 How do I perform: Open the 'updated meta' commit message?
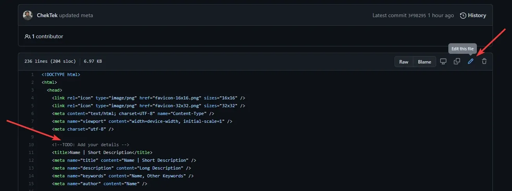click(76, 16)
